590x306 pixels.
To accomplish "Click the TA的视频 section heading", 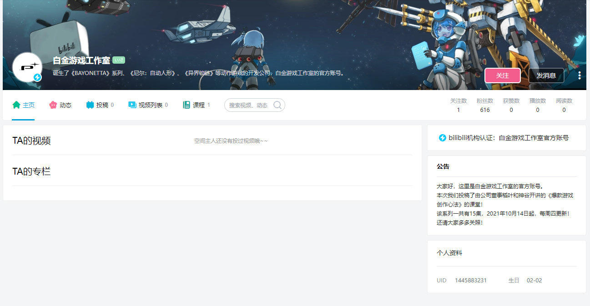I will tap(31, 141).
